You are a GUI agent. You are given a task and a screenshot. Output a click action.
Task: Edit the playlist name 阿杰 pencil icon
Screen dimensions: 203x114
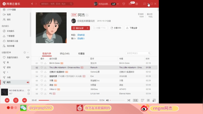pyautogui.click(x=87, y=15)
